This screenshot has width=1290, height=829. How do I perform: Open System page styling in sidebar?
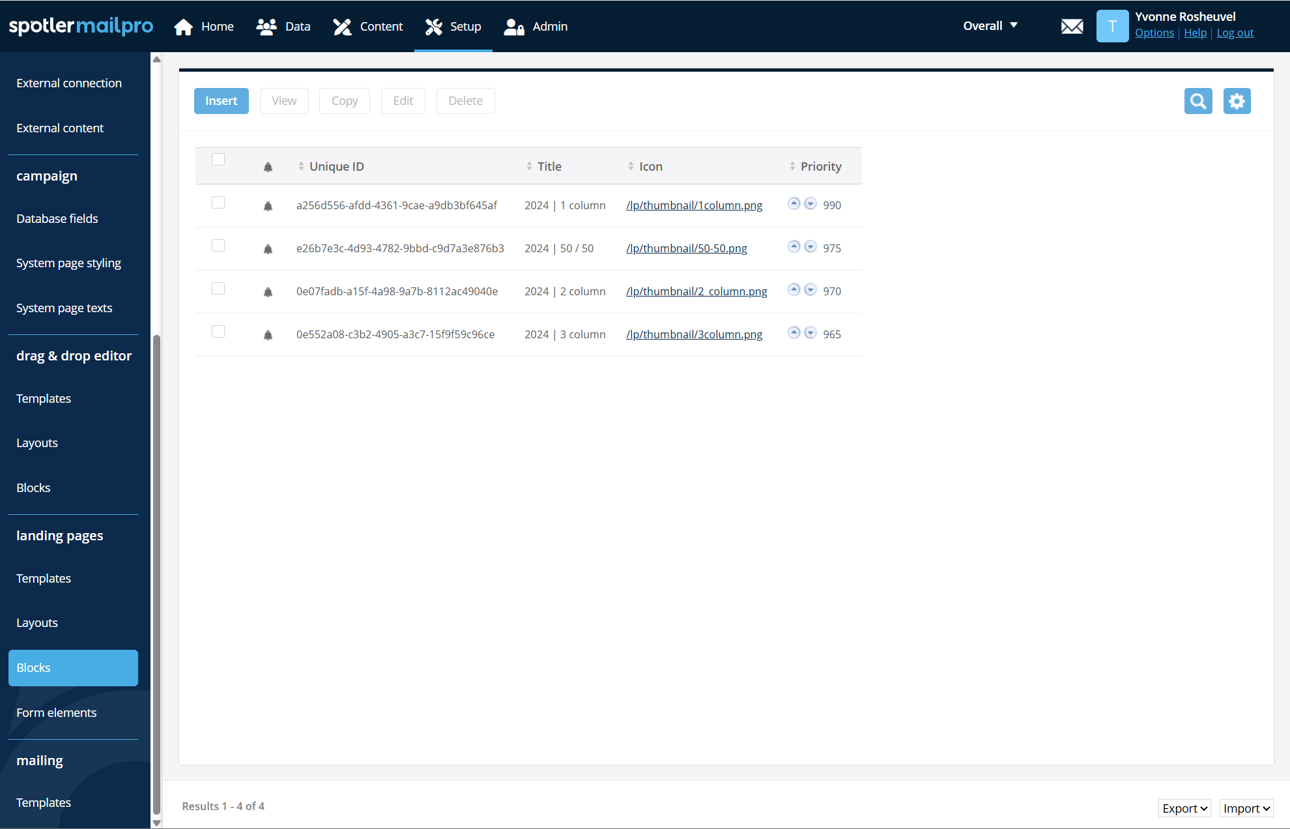[69, 263]
